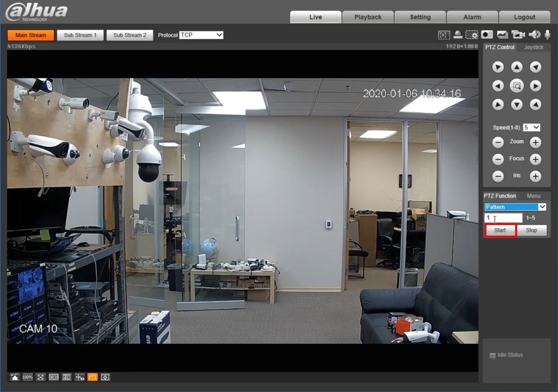Switch to the PTZ Menu tab

[533, 196]
